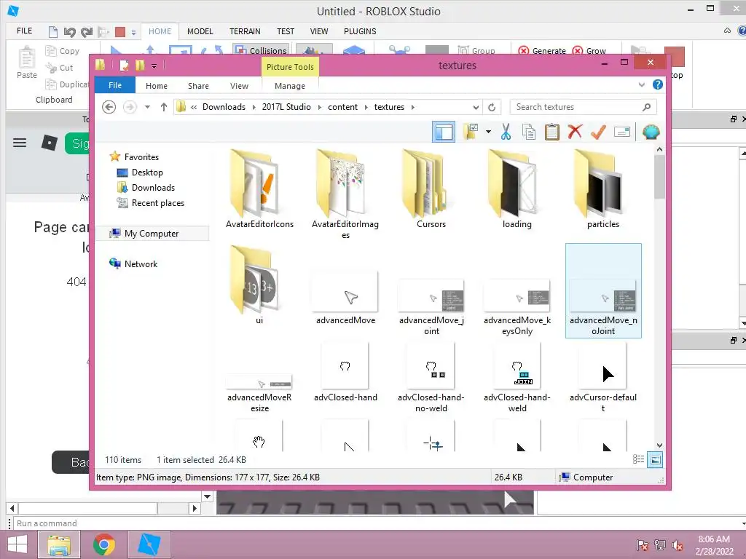The image size is (746, 559).
Task: Click the orange checkmark Properties icon
Action: 598,132
